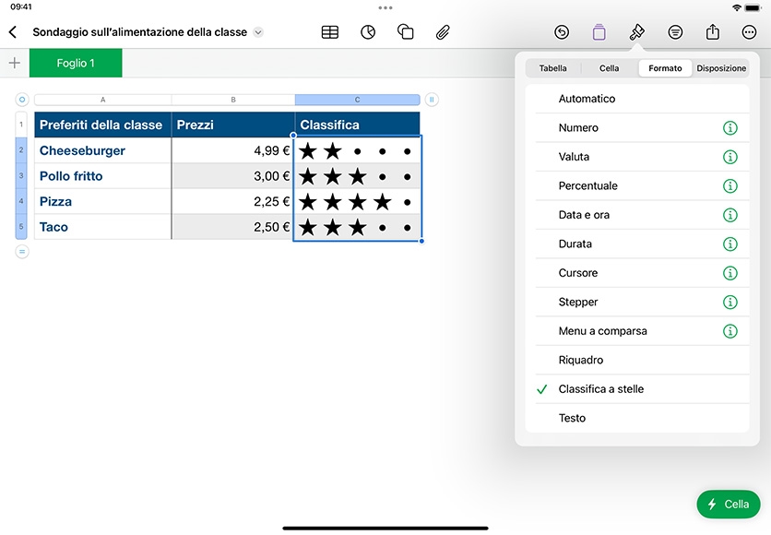Select row 1 header number
Viewport: 771px width, 535px height.
click(x=21, y=125)
